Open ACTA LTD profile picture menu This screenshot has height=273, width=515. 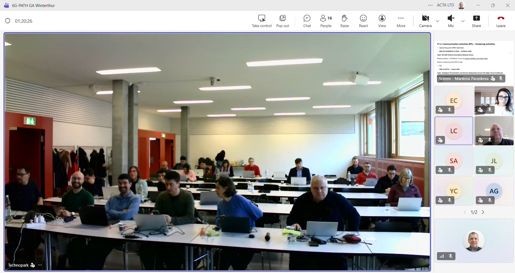(x=461, y=5)
